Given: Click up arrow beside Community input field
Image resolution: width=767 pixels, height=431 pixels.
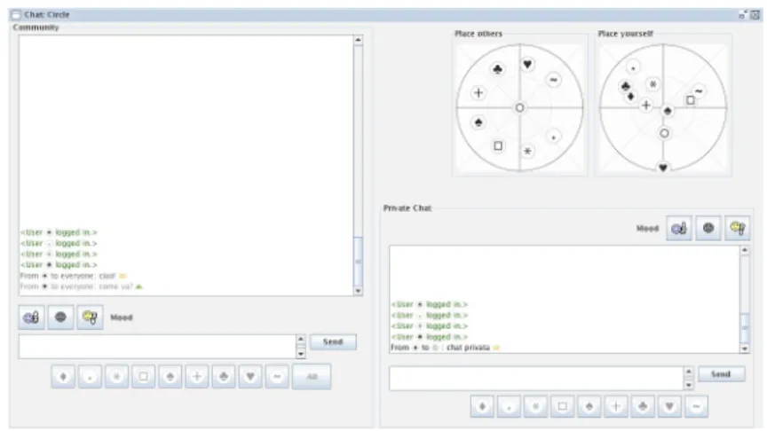Looking at the screenshot, I should 301,340.
